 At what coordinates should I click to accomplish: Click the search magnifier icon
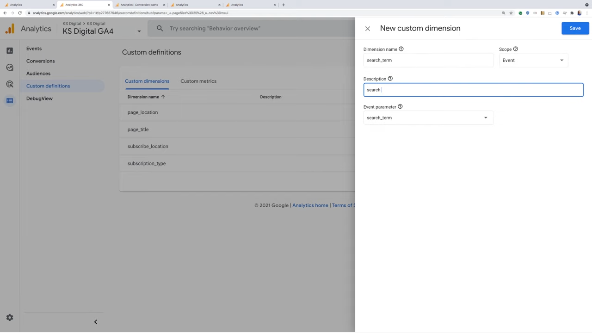[160, 28]
